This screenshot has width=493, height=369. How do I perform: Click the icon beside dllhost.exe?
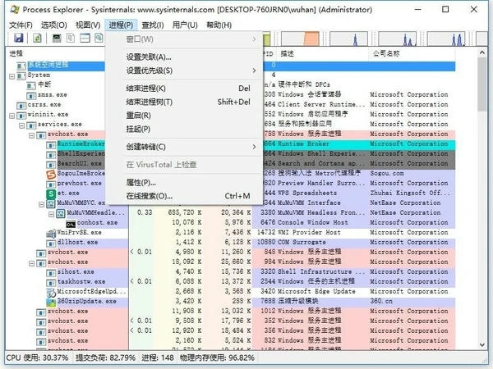[x=51, y=243]
